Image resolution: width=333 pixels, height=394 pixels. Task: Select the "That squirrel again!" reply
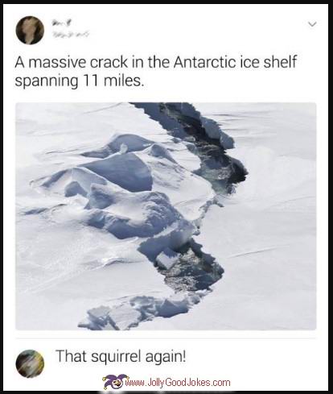point(121,357)
